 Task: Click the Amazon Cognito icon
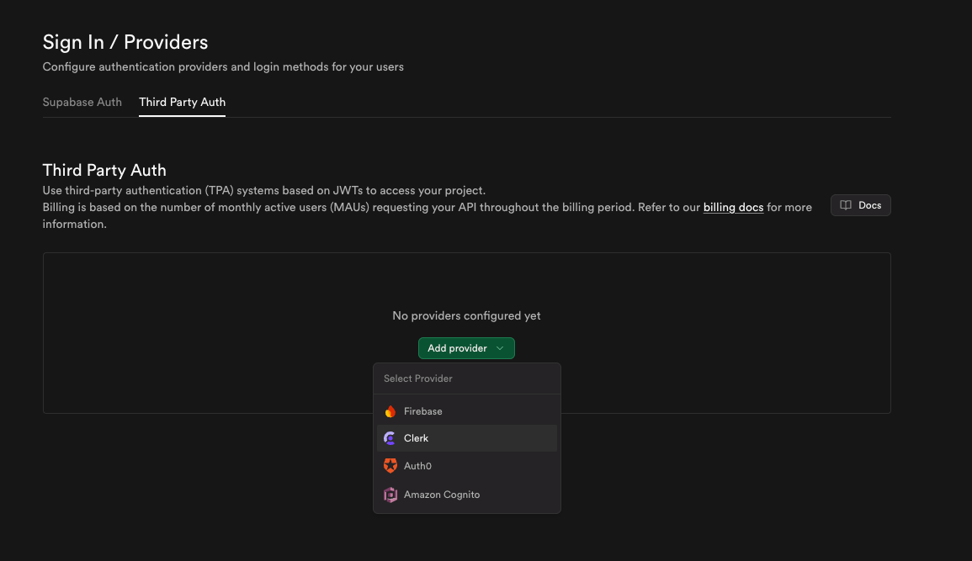point(390,495)
